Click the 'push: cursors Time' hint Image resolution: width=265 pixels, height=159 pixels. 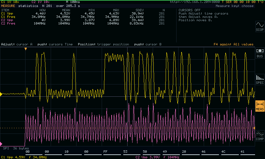pyautogui.click(x=55, y=44)
